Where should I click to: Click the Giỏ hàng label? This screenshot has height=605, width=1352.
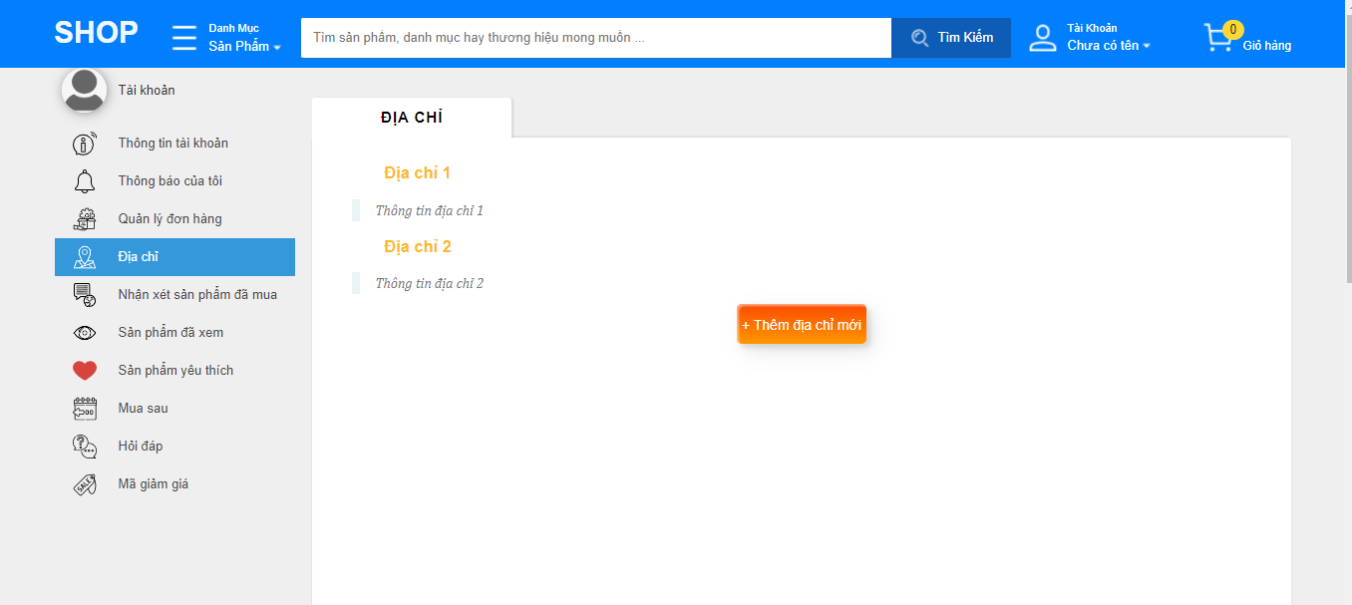click(x=1266, y=45)
